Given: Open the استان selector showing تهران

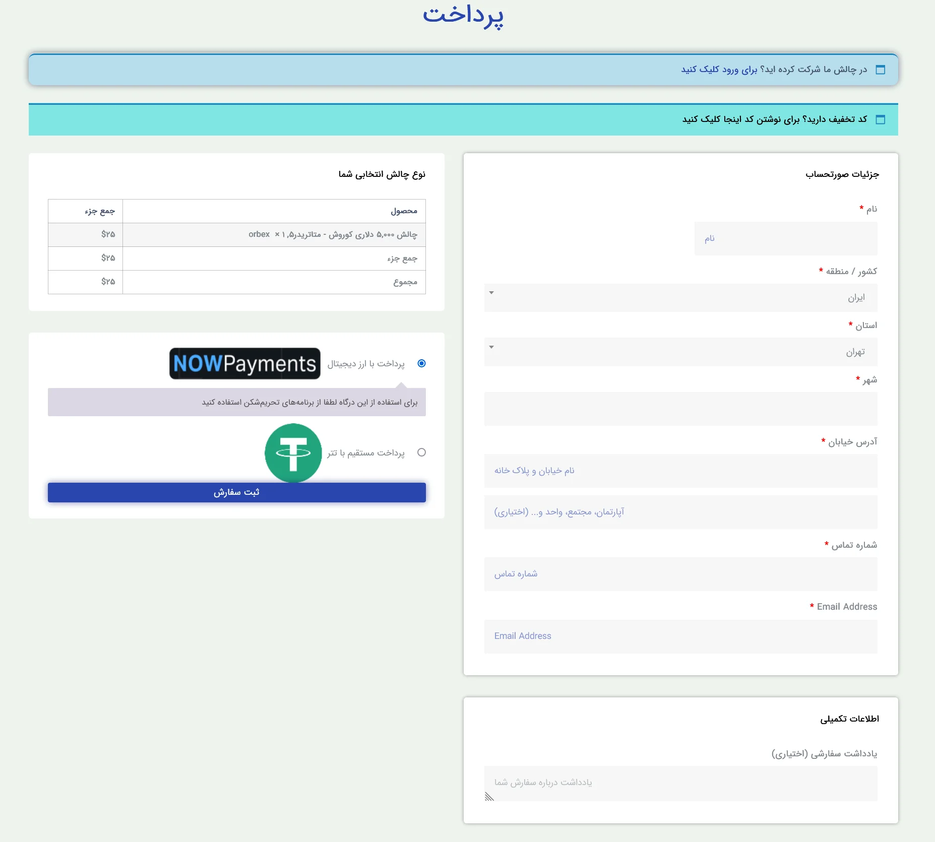Looking at the screenshot, I should point(680,352).
